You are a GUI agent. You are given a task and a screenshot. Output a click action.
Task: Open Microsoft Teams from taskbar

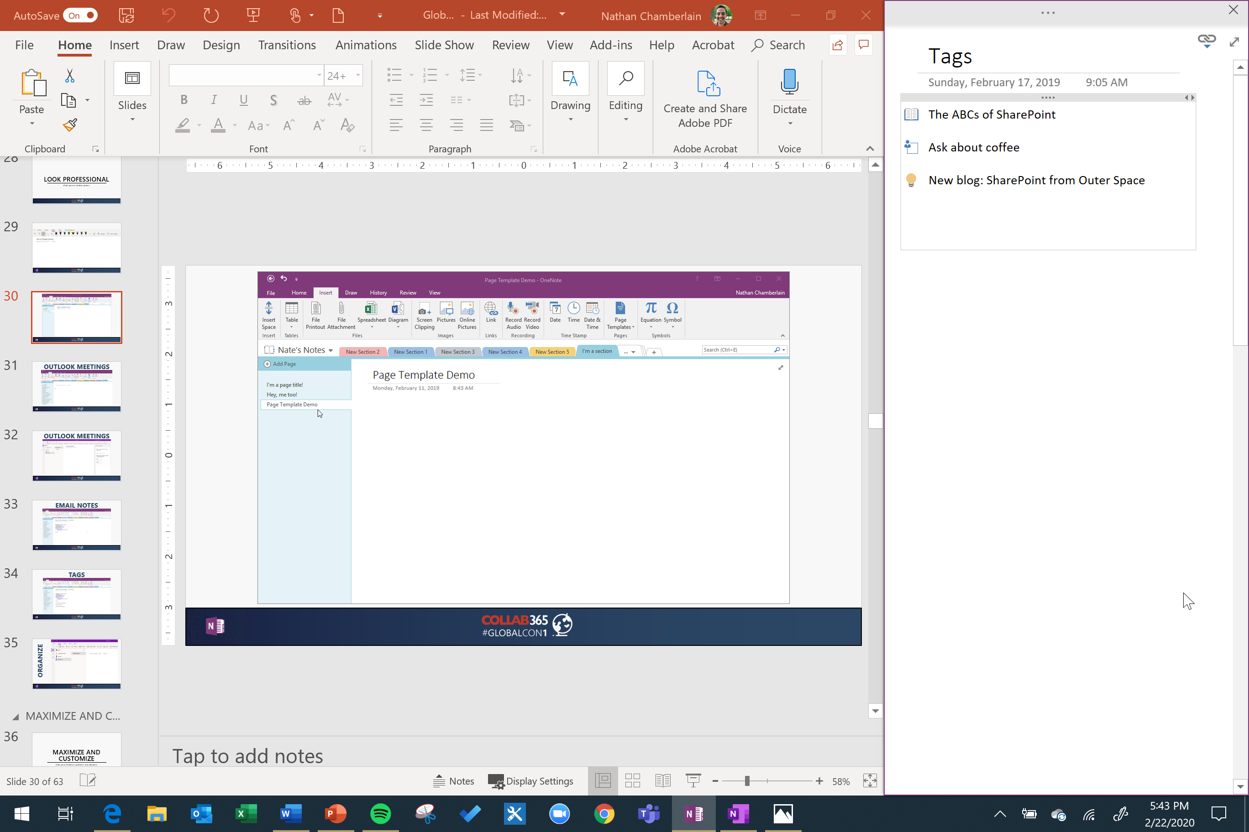[649, 813]
